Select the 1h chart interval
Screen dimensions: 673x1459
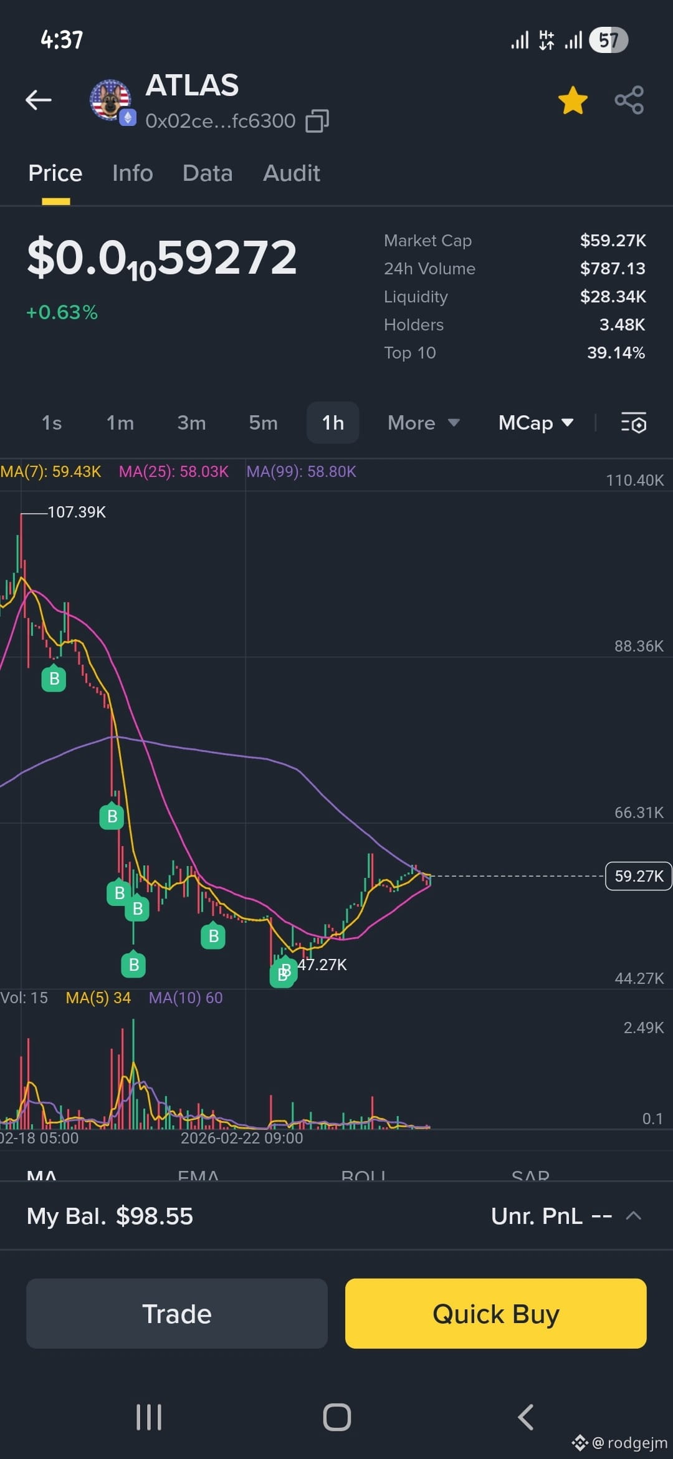[333, 423]
